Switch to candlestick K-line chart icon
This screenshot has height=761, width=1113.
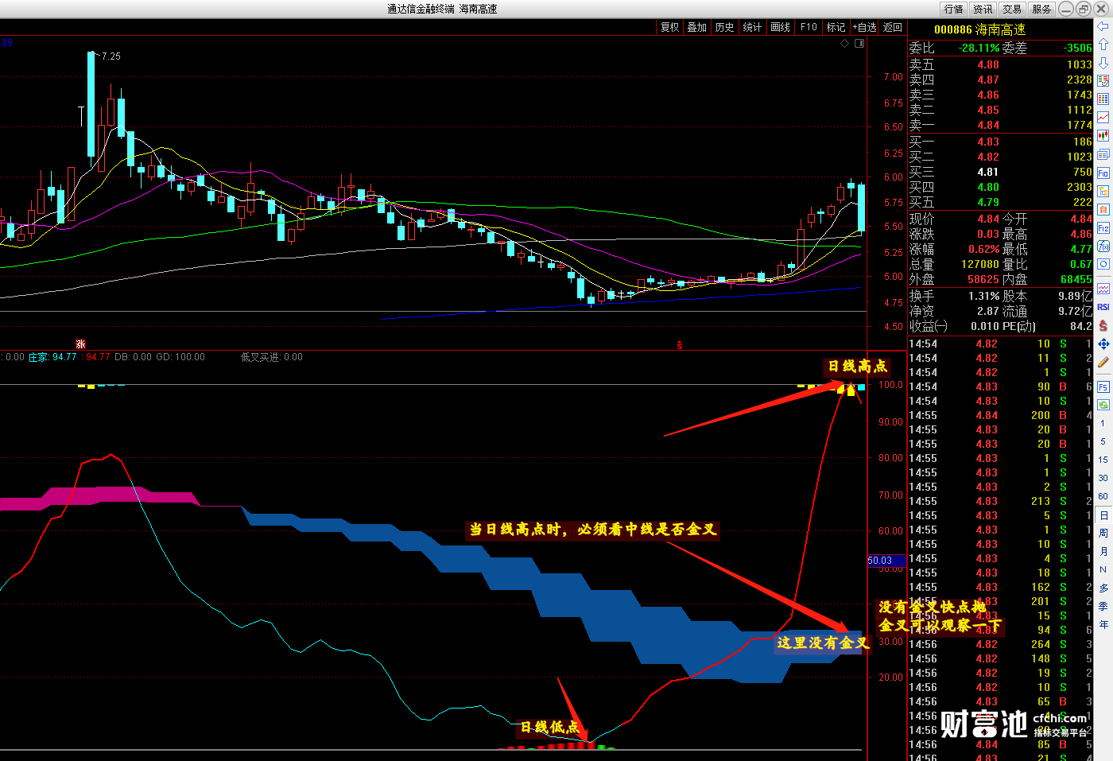click(x=1103, y=136)
